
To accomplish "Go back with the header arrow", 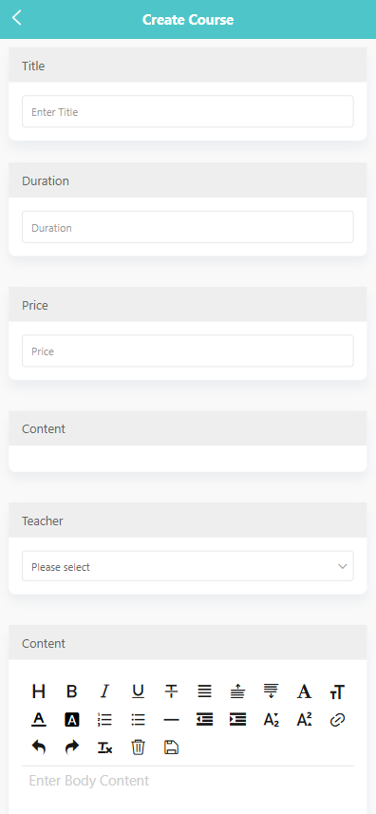I will click(16, 18).
